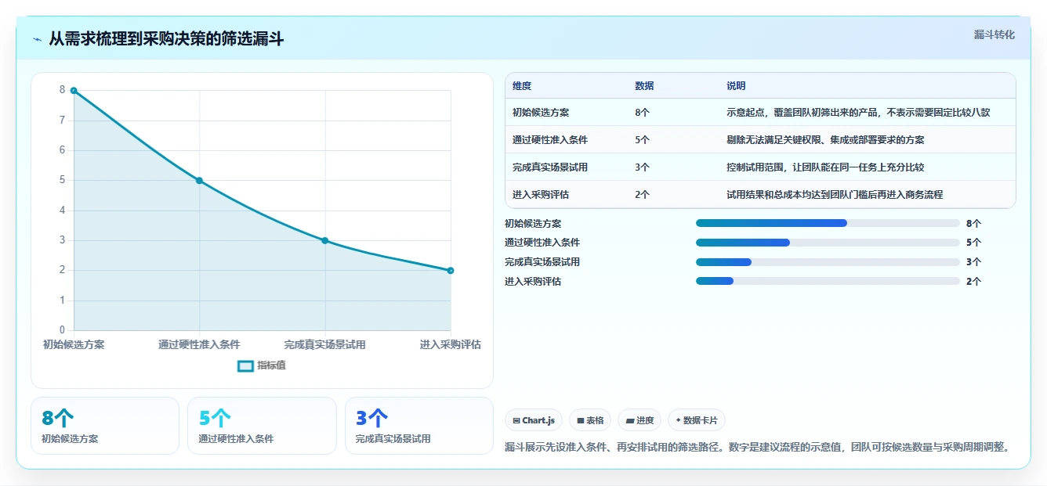This screenshot has width=1047, height=486.
Task: Click the description starting 示意起点
Action: click(x=858, y=113)
